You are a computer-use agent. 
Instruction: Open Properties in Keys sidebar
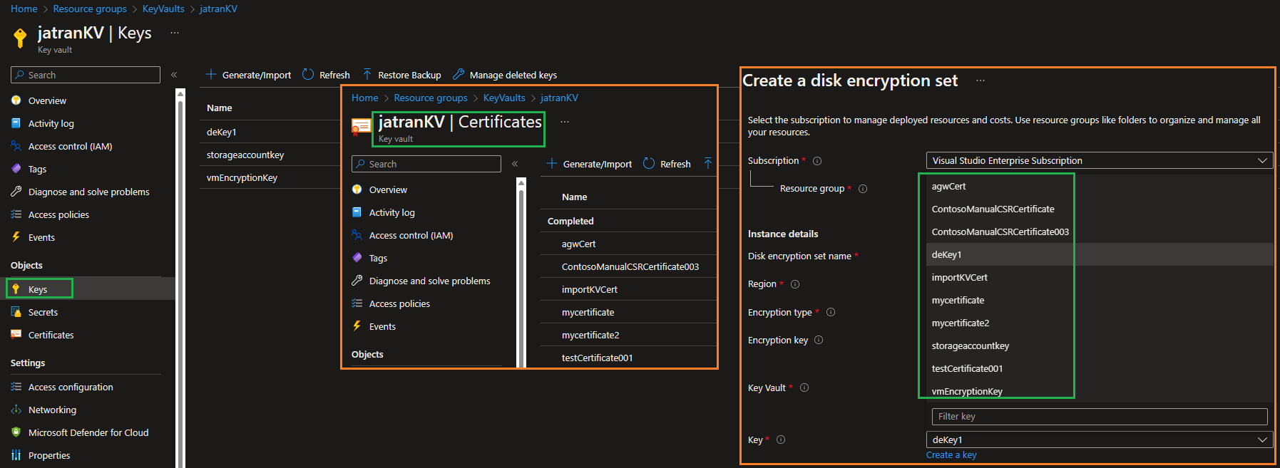point(49,455)
